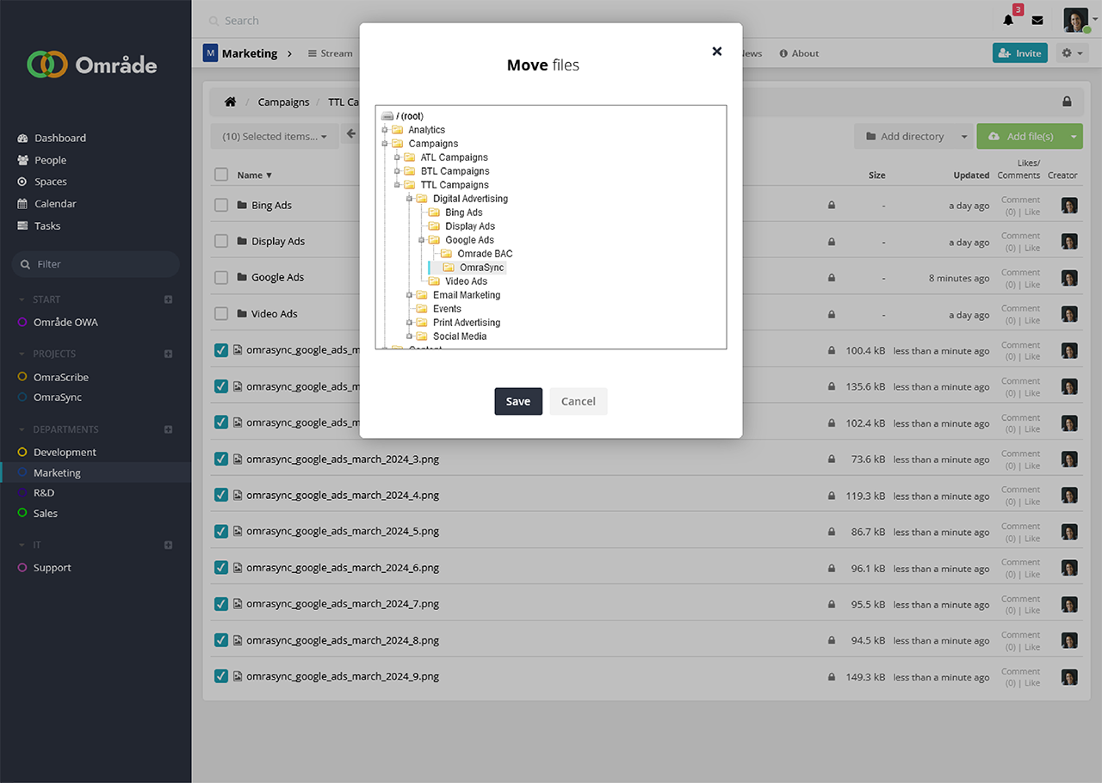1102x783 pixels.
Task: Click the home icon in breadcrumb
Action: (230, 102)
